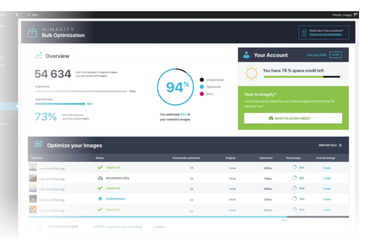
Task: Click the Percentage column header
Action: [293, 158]
